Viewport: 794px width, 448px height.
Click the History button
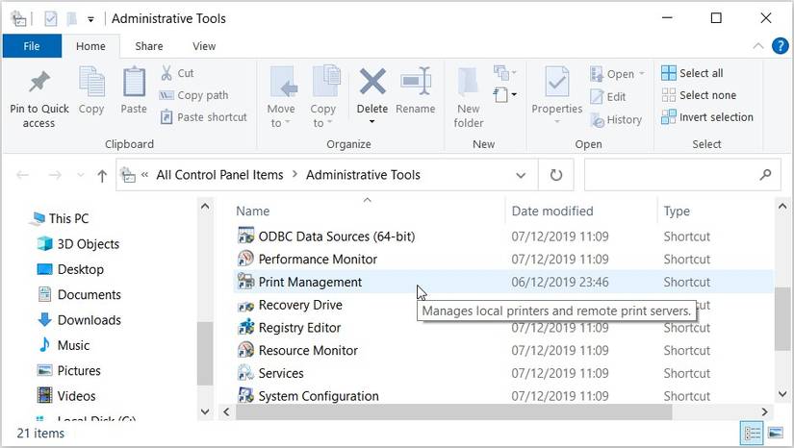pyautogui.click(x=616, y=120)
